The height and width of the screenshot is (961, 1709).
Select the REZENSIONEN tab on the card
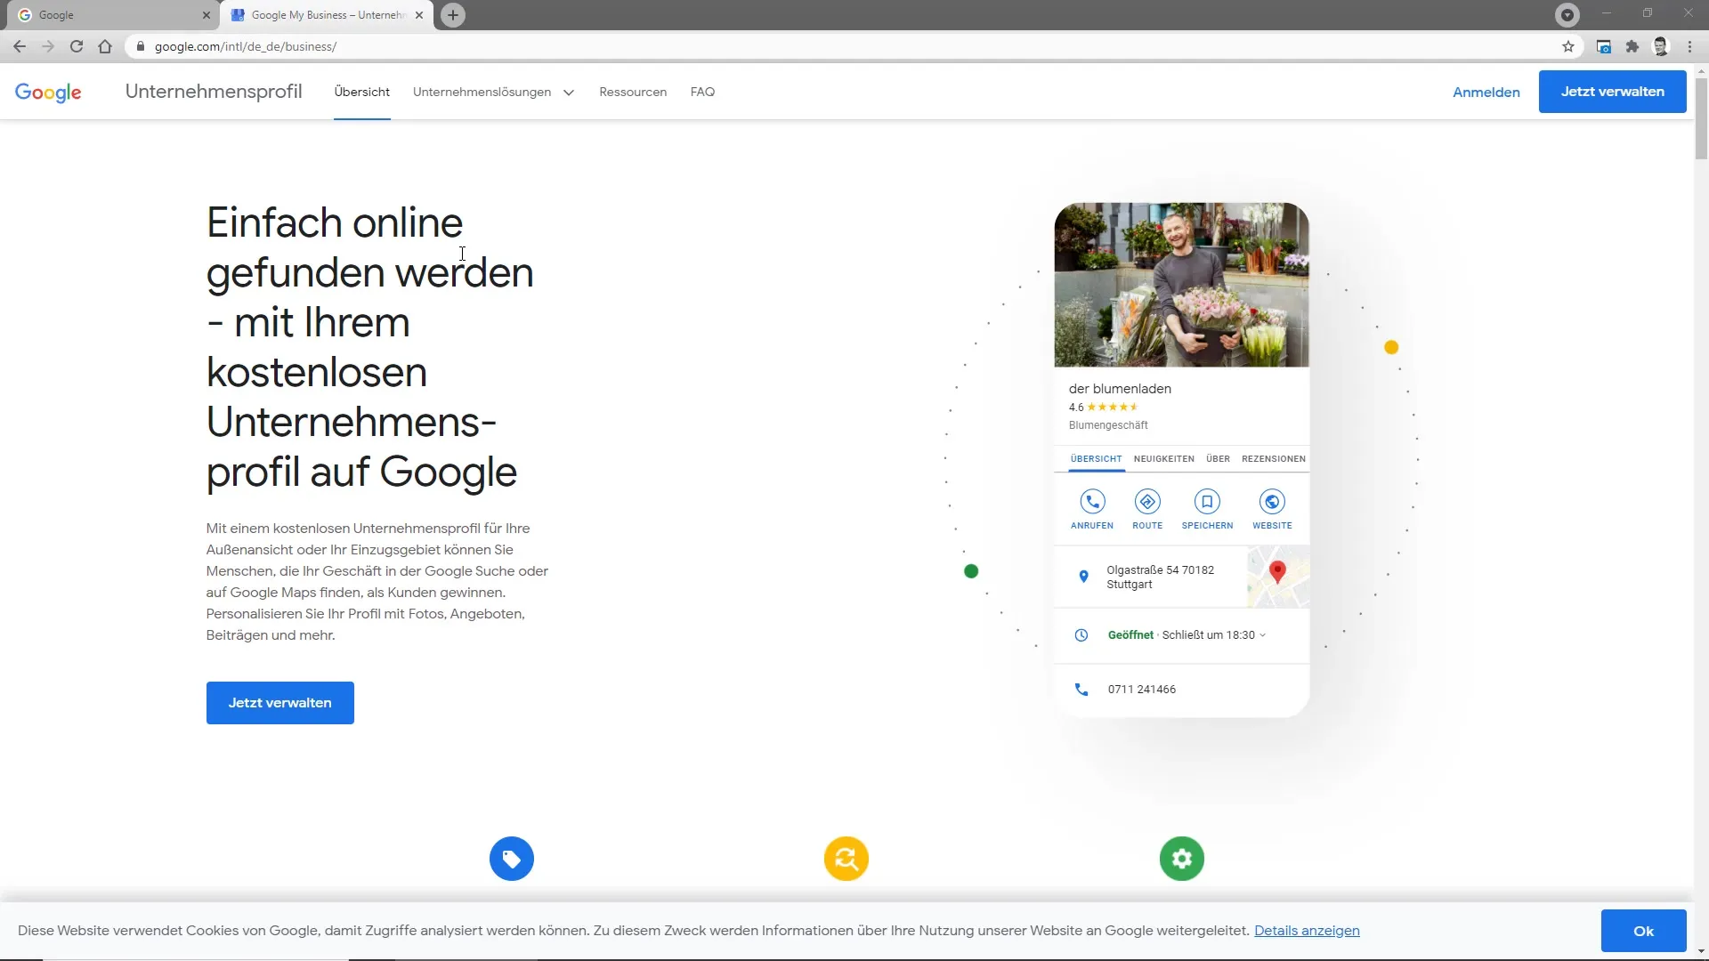point(1273,459)
